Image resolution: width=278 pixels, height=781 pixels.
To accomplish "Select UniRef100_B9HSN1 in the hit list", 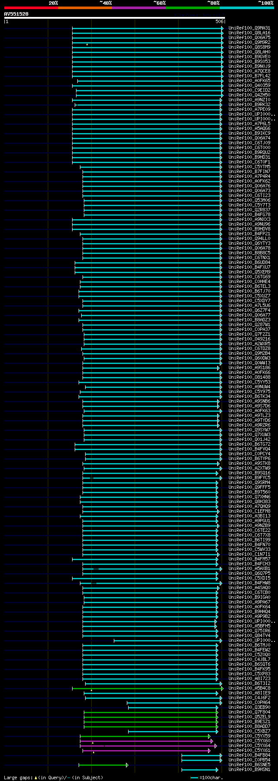I will [x=249, y=770].
